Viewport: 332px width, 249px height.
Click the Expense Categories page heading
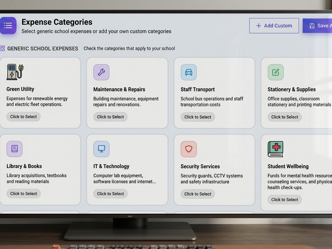click(x=57, y=22)
